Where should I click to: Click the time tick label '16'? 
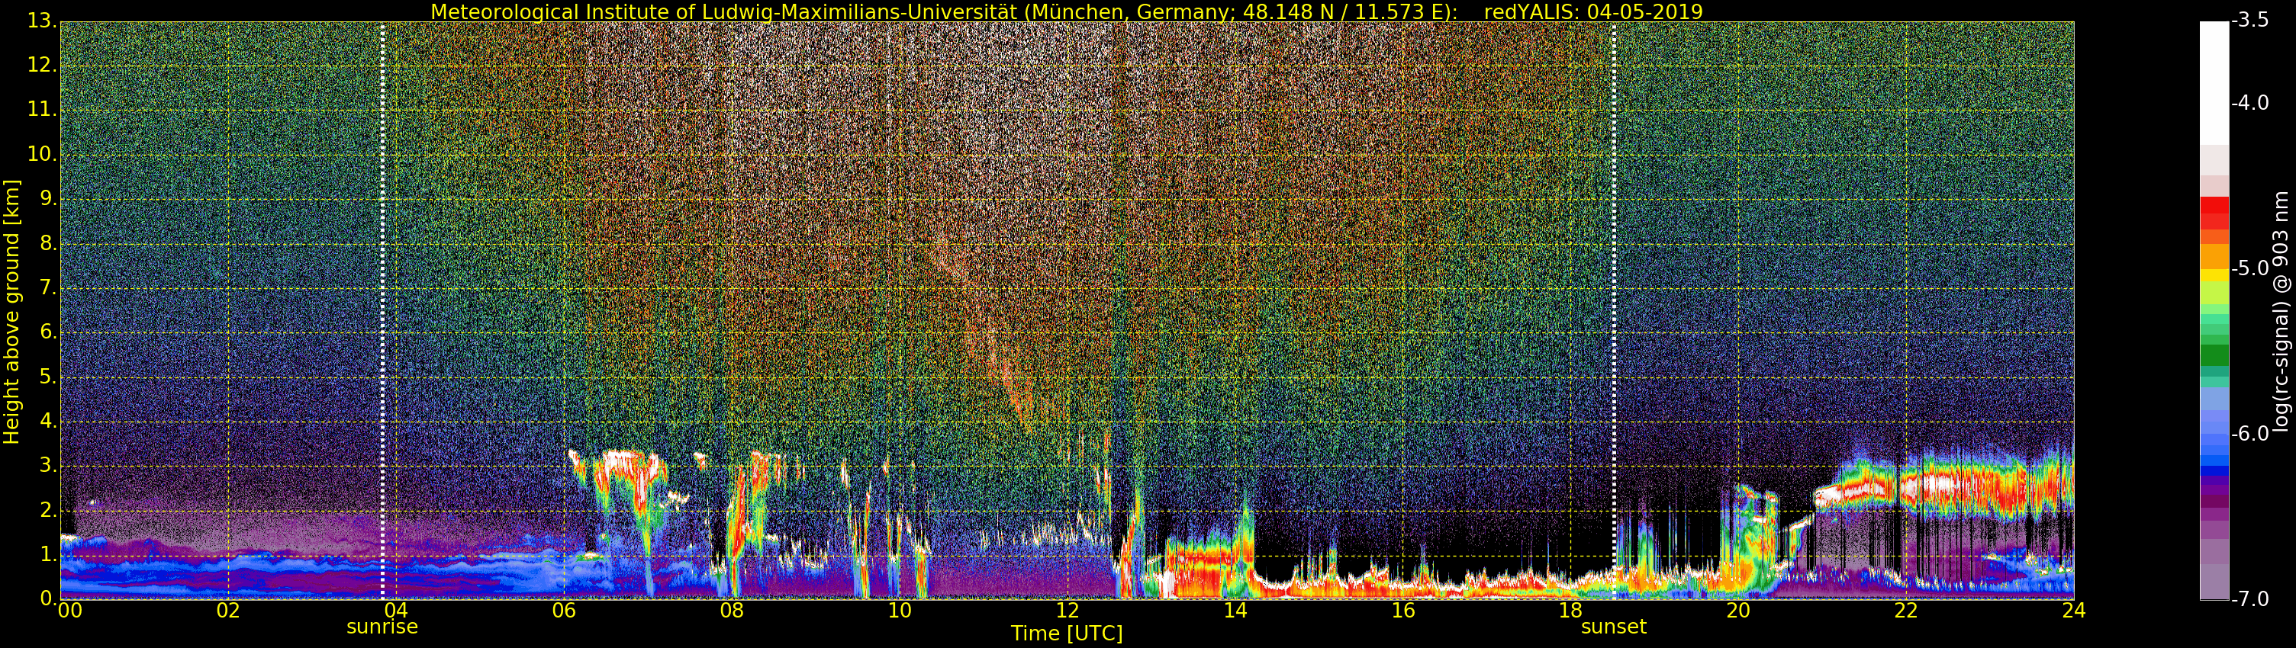pos(1403,611)
